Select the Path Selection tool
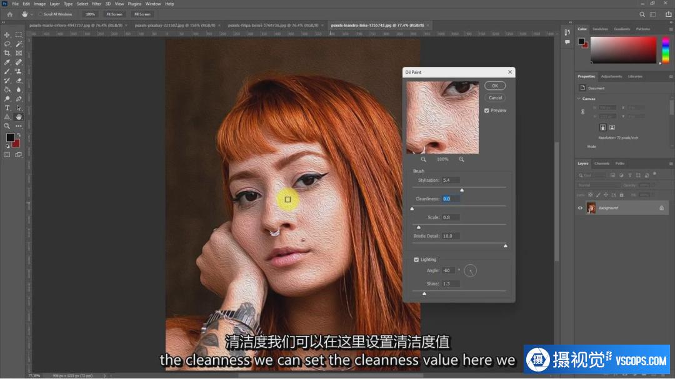Screen dimensions: 675x379 pos(19,107)
